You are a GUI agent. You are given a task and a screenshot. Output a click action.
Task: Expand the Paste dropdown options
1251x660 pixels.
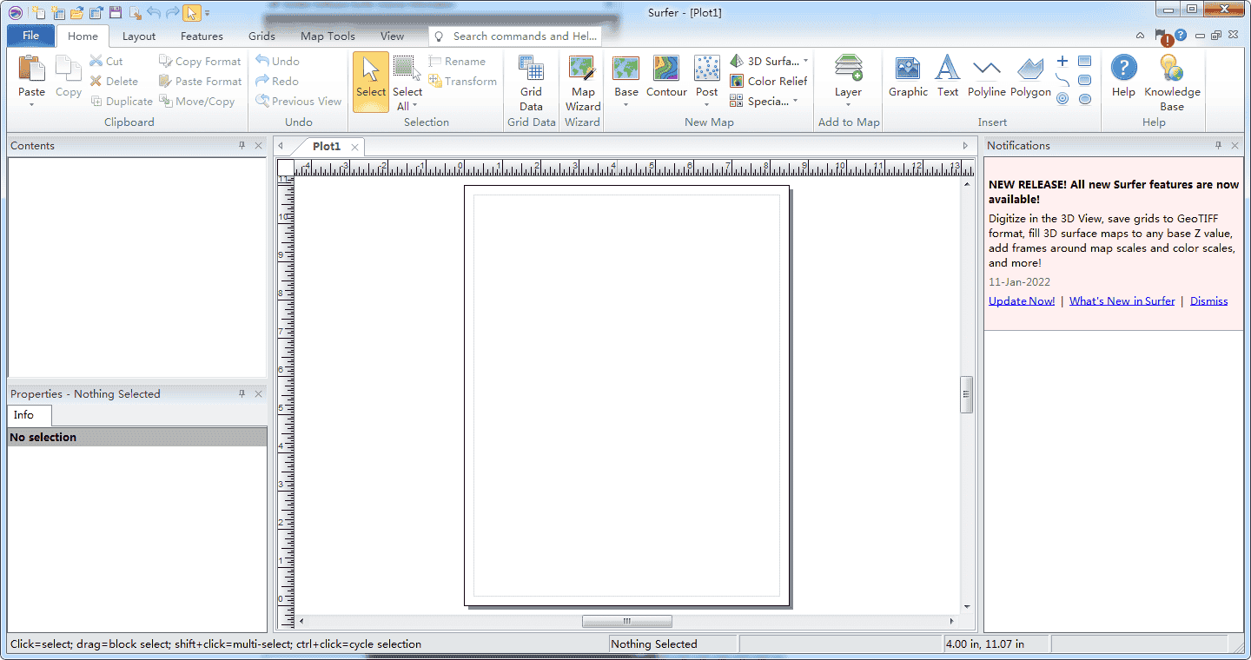pos(31,105)
